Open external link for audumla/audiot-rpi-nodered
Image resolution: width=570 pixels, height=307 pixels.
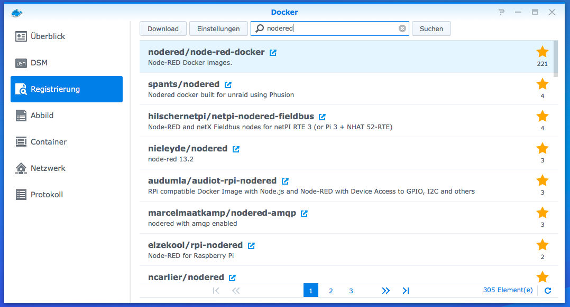(285, 181)
